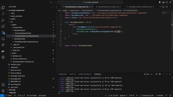173x97 pixels.
Task: Click the minimap code preview
Action: [165, 13]
